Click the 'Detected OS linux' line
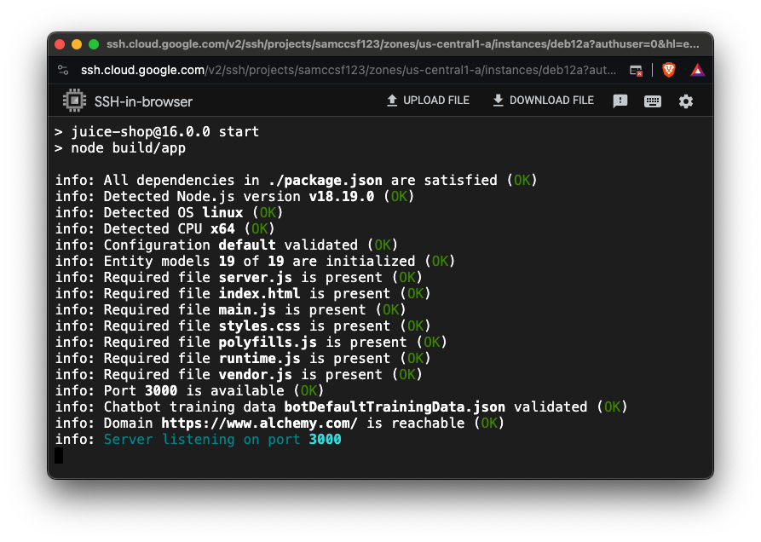 pos(169,212)
